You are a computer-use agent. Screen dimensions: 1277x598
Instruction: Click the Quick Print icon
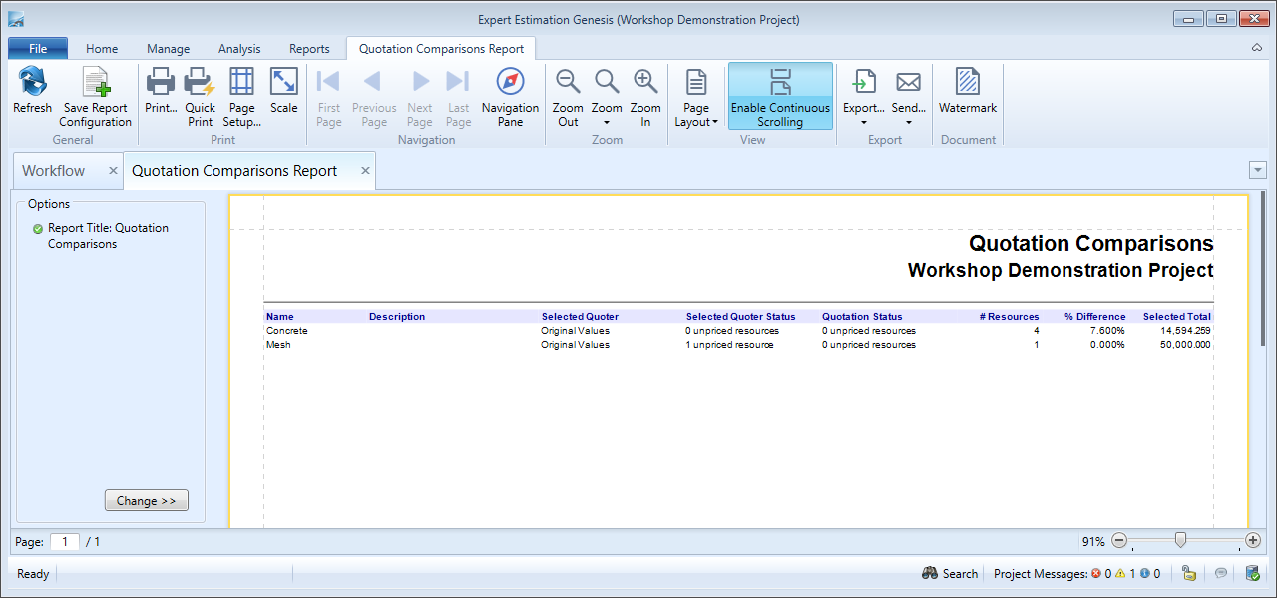(200, 83)
